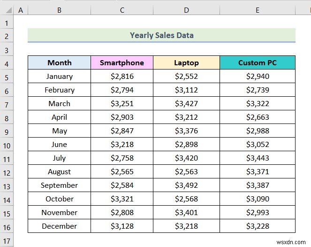This screenshot has width=311, height=247.
Task: Click the Select All corner triangle
Action: [7, 9]
